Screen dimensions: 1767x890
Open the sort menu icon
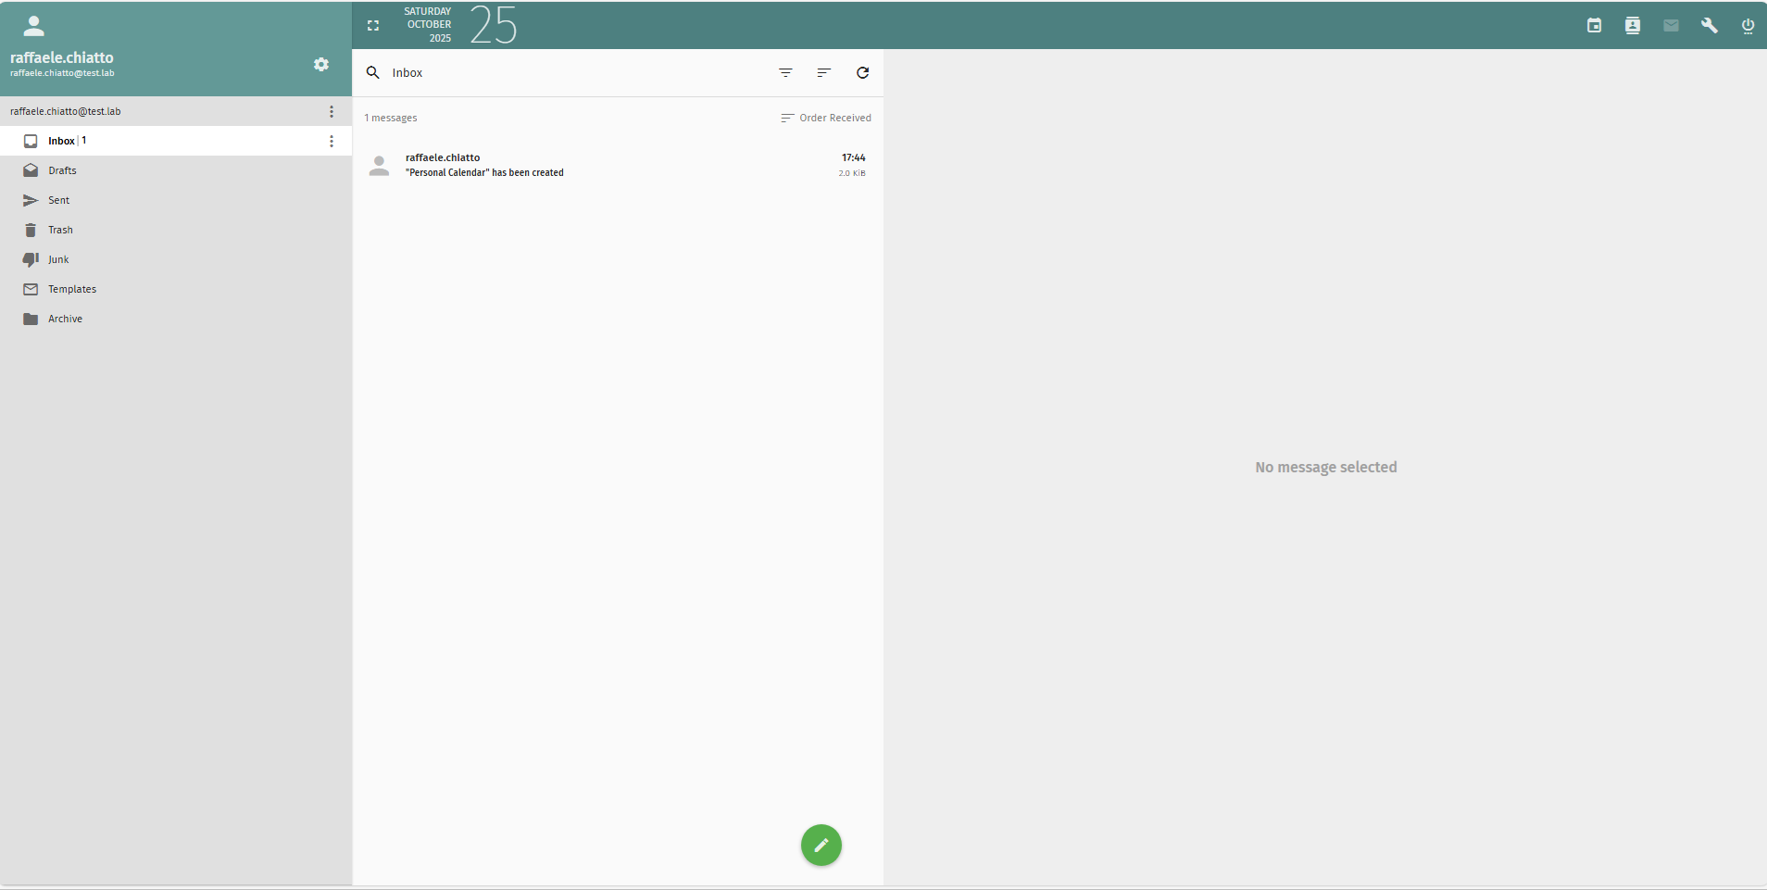pyautogui.click(x=824, y=73)
